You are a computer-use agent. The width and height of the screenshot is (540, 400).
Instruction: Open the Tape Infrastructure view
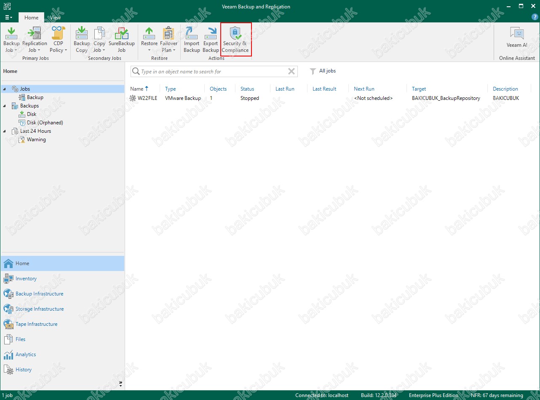(62, 324)
